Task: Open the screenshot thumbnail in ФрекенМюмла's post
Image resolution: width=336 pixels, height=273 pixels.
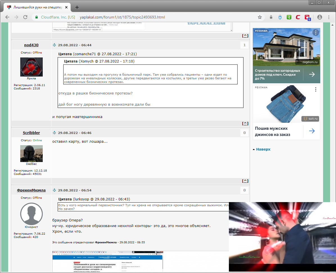Action: [108, 262]
